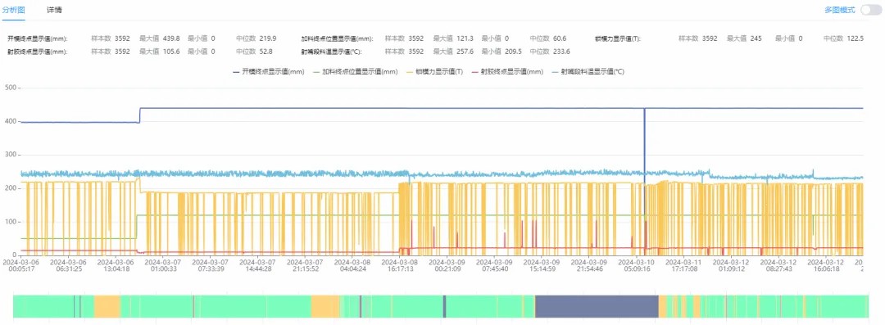Toggle the 锁模力显示值(T) legend entry
The image size is (885, 325).
tap(434, 72)
